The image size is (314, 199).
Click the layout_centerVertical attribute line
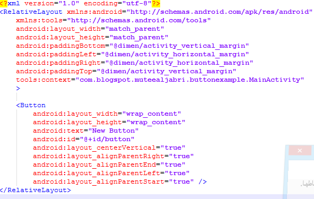tap(109, 148)
